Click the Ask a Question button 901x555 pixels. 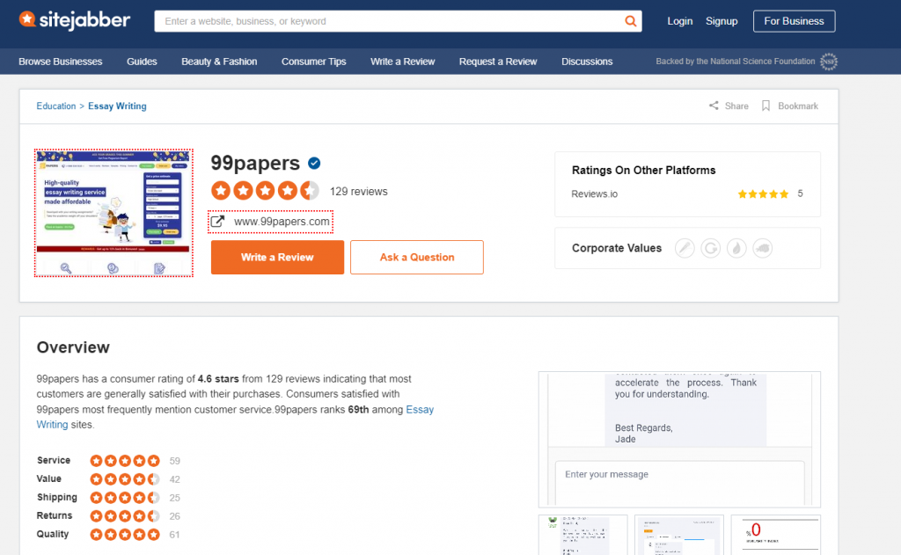tap(416, 258)
